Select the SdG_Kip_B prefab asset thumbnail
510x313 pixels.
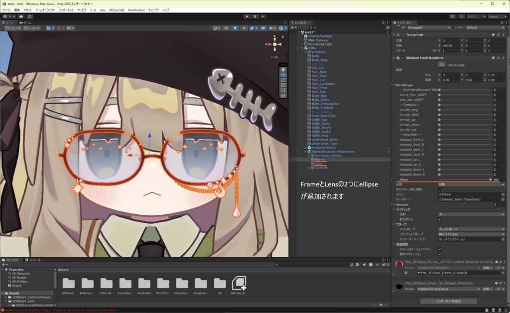click(x=239, y=284)
